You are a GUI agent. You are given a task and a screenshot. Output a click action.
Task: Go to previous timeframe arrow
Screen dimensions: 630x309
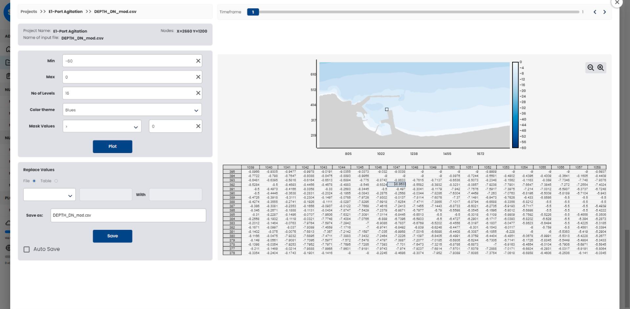point(595,12)
